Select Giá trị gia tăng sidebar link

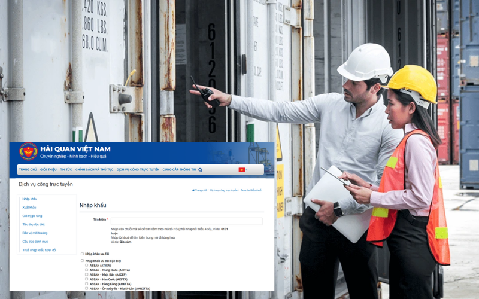coord(32,216)
